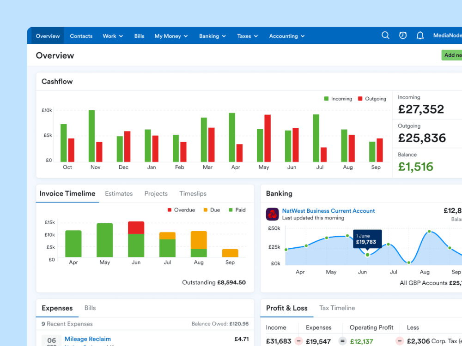Expand the Work dropdown menu
The height and width of the screenshot is (346, 462).
113,36
